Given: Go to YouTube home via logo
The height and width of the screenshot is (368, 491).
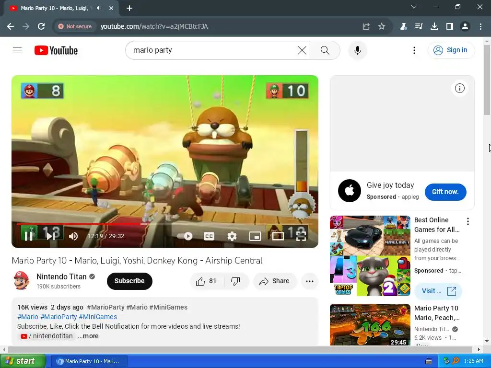Looking at the screenshot, I should (56, 50).
